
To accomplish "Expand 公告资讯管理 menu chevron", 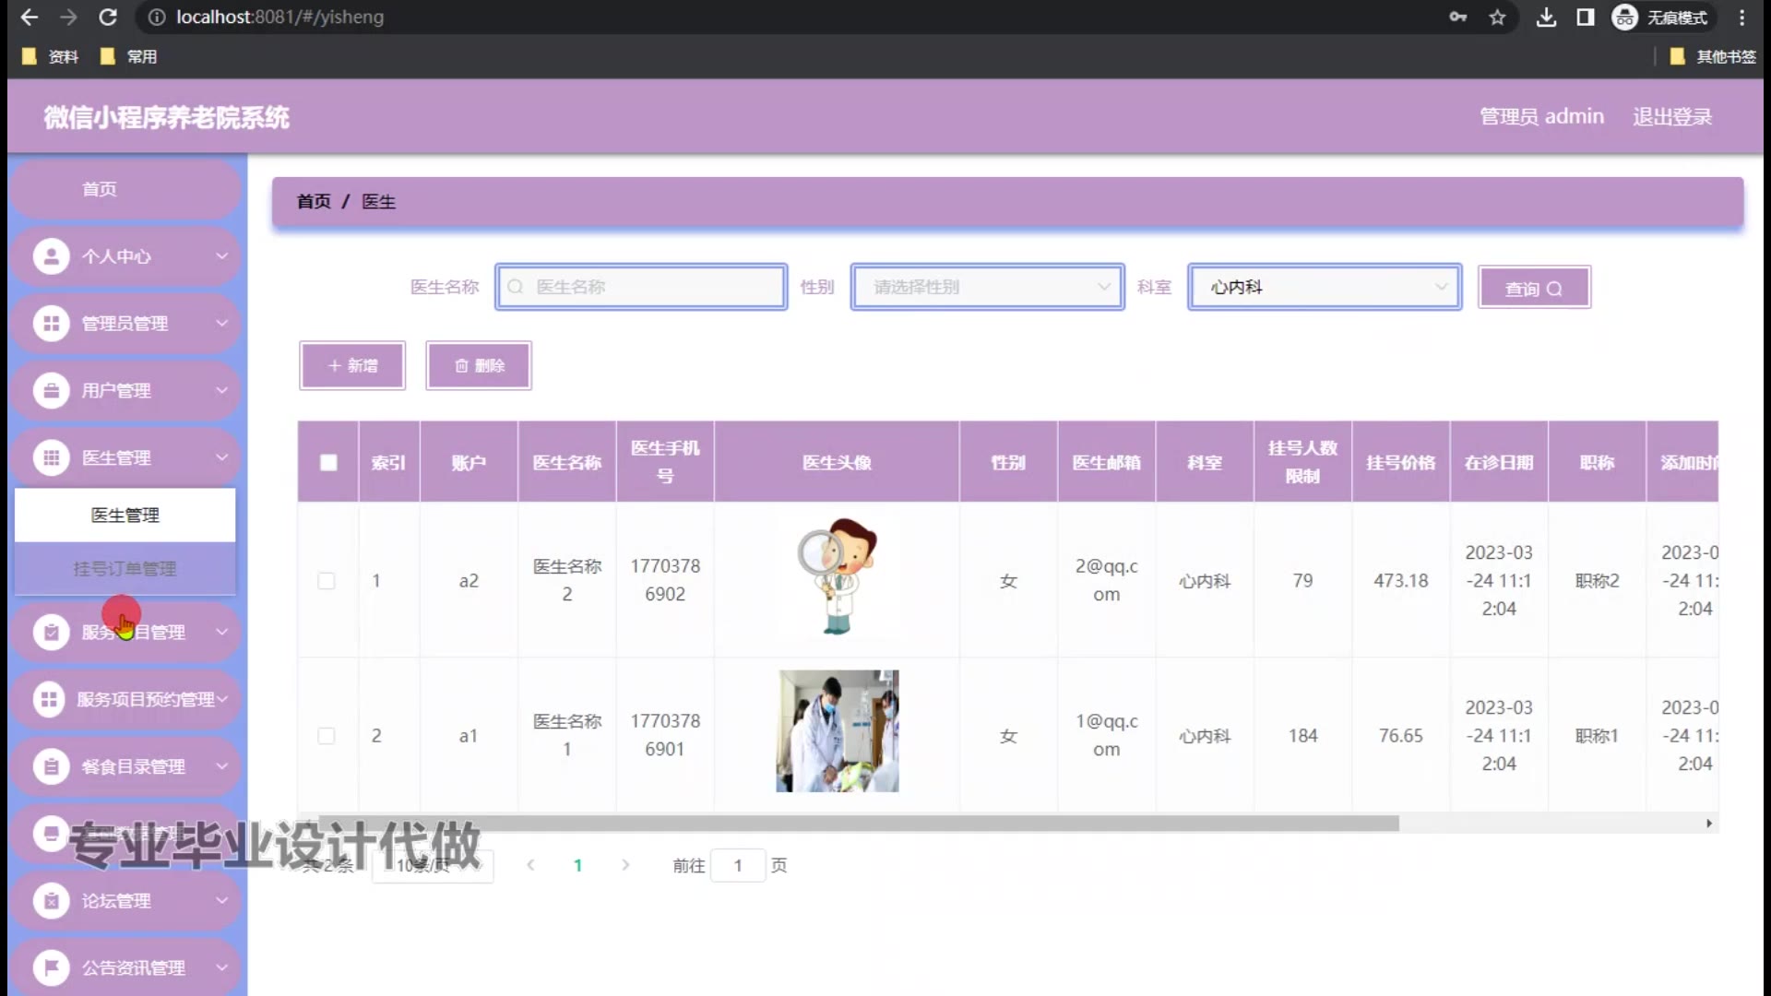I will tap(221, 966).
